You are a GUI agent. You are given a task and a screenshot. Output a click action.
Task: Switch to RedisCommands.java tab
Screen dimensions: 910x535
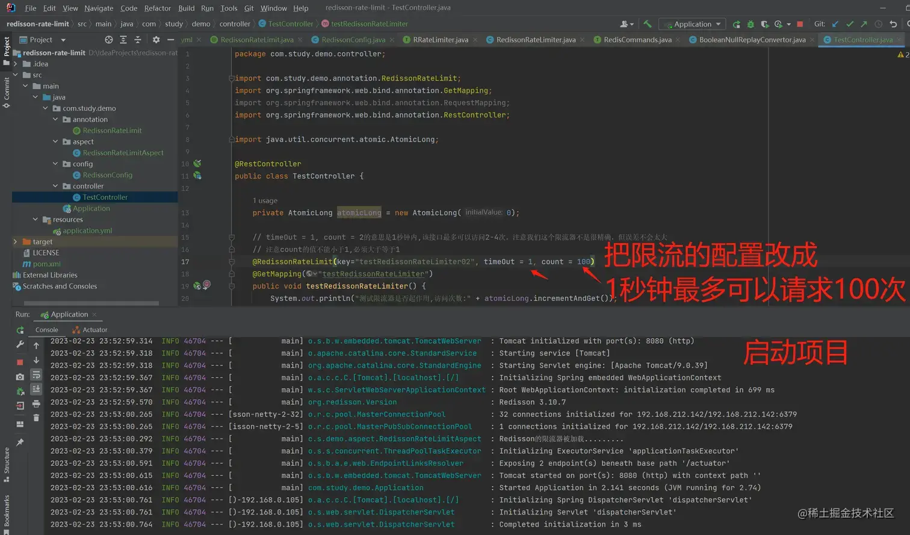(637, 40)
